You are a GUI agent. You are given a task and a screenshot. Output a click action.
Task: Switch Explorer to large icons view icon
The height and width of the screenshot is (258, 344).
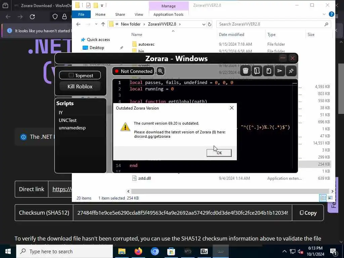pos(330,198)
